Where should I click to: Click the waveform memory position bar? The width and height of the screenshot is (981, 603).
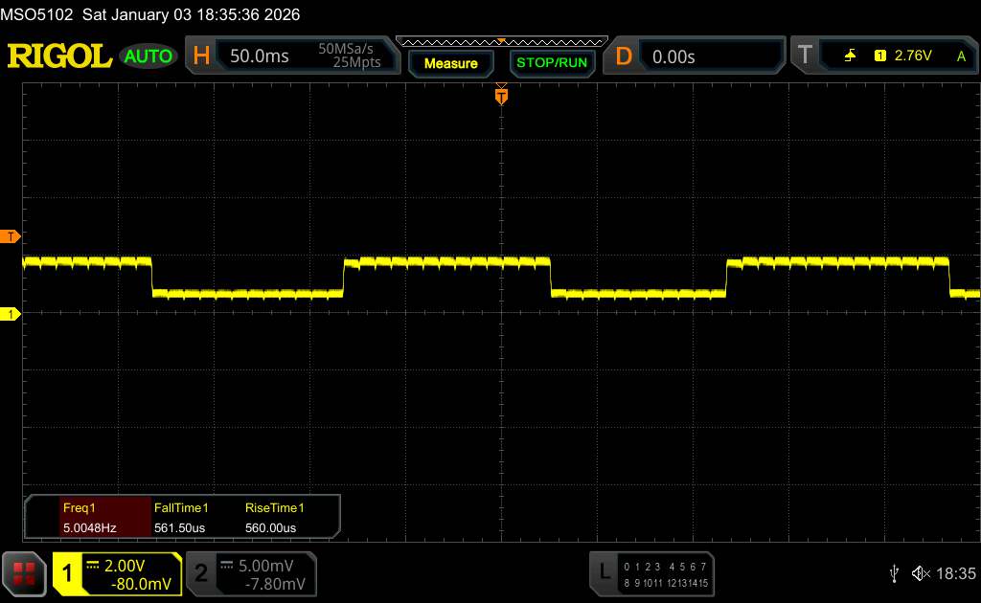500,41
